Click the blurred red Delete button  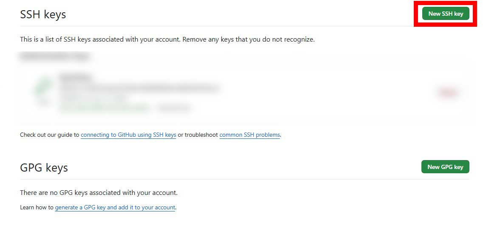point(447,93)
